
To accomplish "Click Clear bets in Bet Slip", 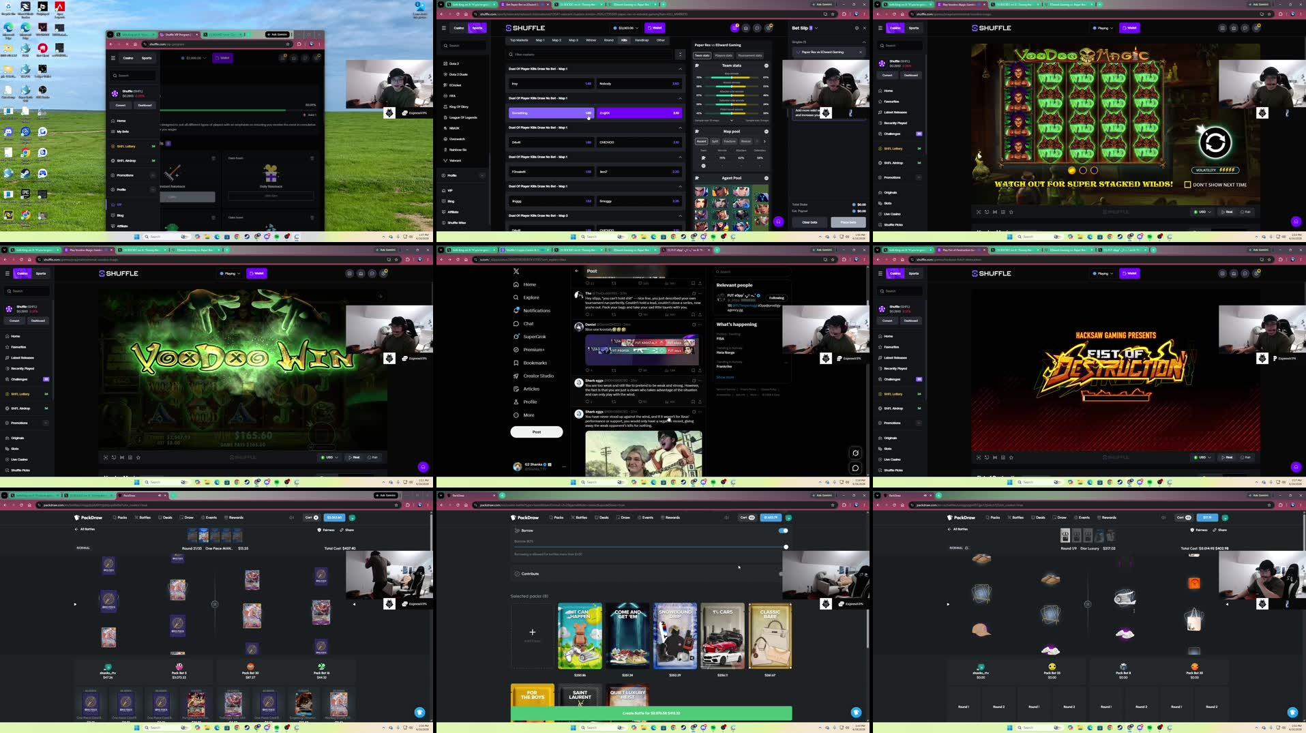I will click(810, 222).
